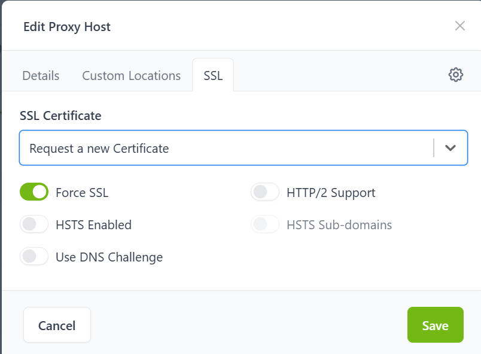Click the 'SSL Certificate' field heading

(x=60, y=116)
